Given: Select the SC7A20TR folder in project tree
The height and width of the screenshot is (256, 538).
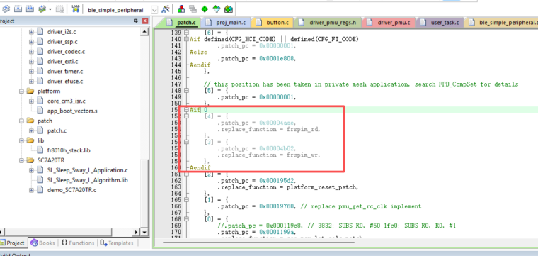Looking at the screenshot, I should (x=51, y=160).
